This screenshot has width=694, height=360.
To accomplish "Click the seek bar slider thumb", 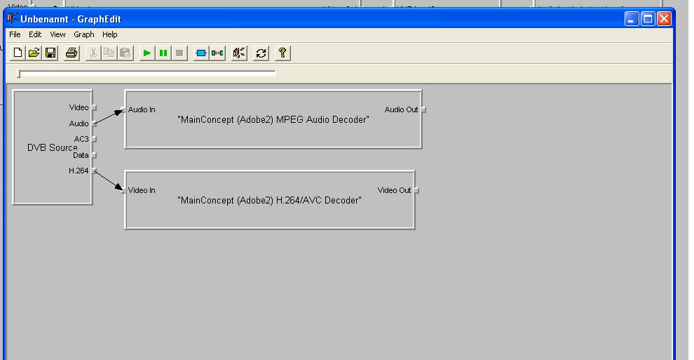I will click(x=19, y=74).
